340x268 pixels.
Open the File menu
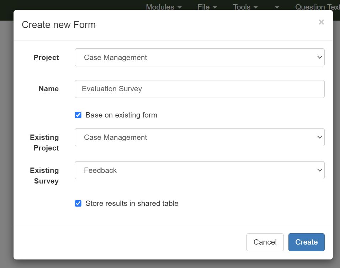tap(207, 7)
